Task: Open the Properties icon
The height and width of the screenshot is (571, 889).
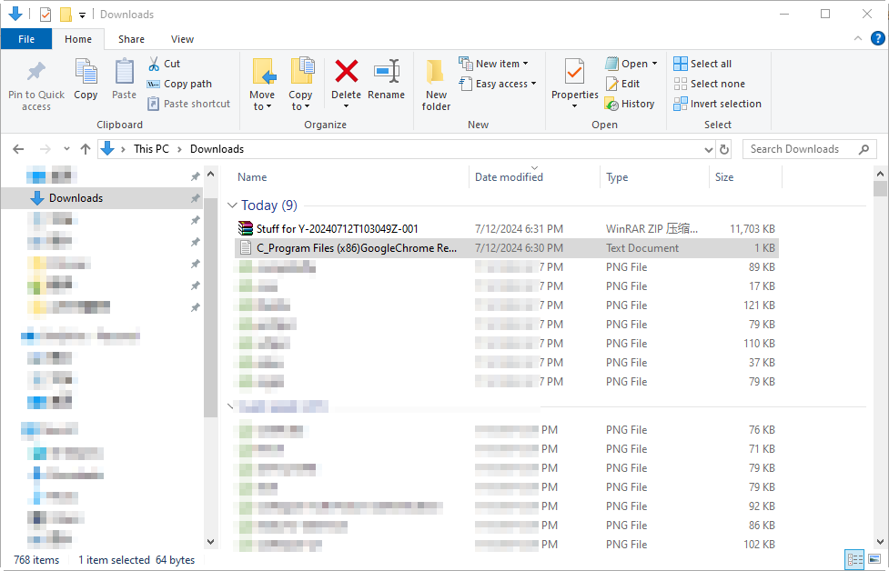Action: pos(574,73)
